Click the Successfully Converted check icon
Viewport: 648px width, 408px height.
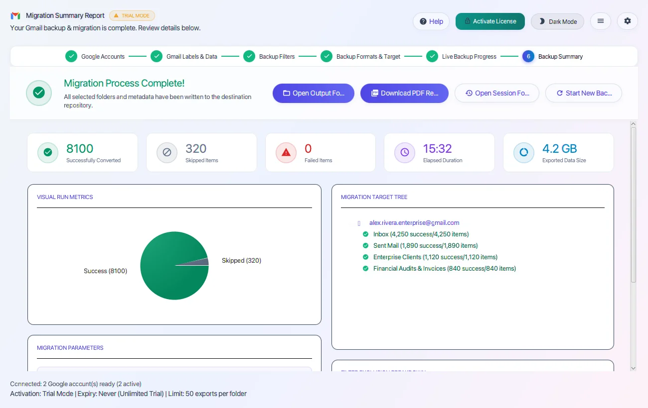(x=48, y=153)
